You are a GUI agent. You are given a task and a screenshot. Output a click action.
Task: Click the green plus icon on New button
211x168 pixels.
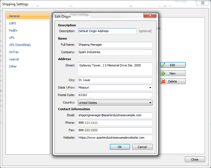click(x=163, y=73)
